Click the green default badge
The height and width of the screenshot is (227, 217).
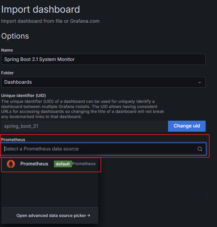[x=63, y=164]
